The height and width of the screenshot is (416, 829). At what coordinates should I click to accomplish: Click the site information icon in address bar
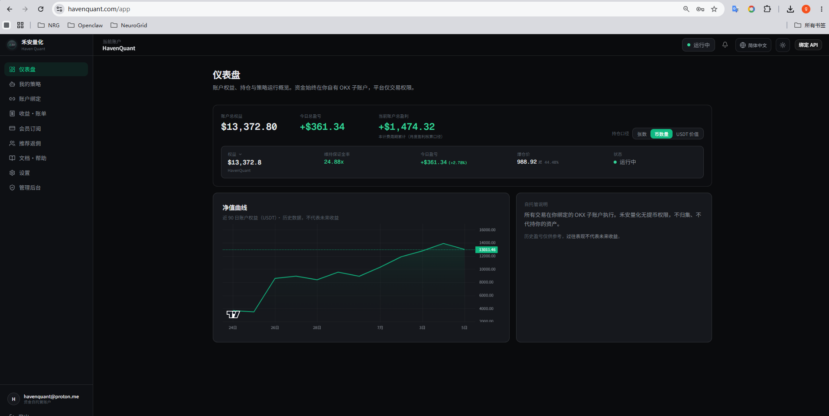pos(60,9)
